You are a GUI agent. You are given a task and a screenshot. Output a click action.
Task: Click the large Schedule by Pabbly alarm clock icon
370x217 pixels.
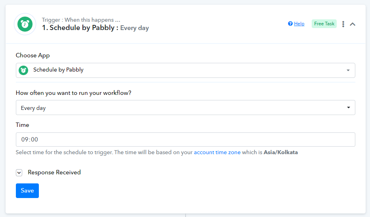click(x=25, y=24)
